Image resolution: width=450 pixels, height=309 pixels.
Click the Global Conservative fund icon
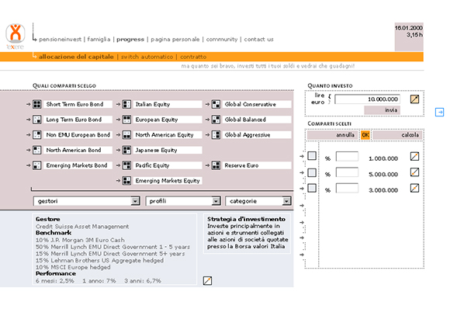(216, 104)
